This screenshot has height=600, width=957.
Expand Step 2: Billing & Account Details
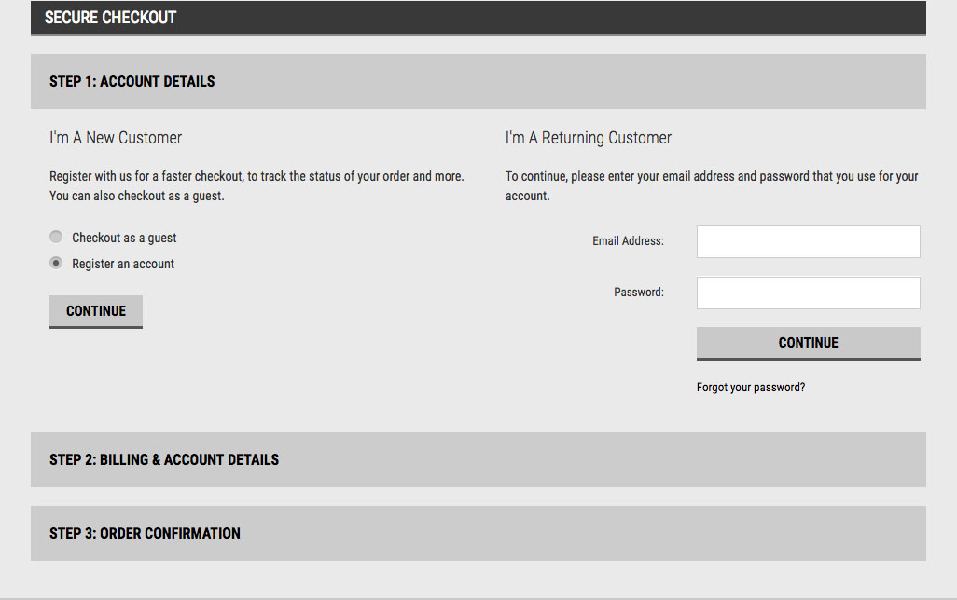164,459
